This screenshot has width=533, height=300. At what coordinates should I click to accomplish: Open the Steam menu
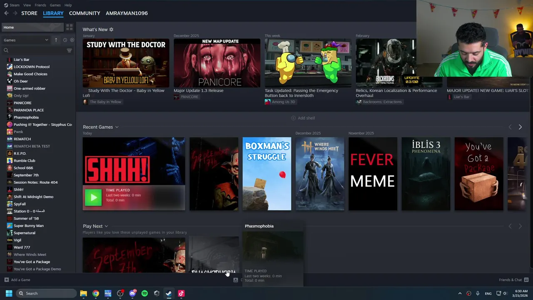[15, 5]
